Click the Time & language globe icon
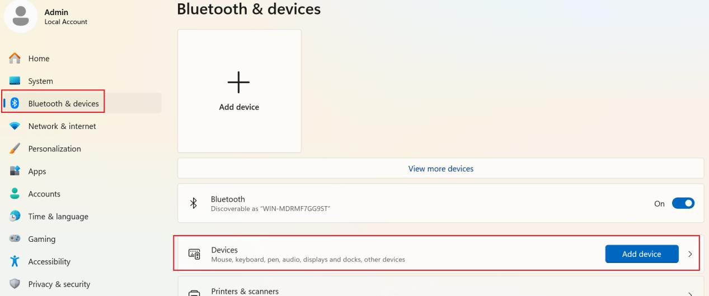Image resolution: width=709 pixels, height=296 pixels. pos(15,216)
